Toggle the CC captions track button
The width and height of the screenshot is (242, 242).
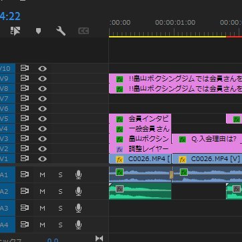point(84,31)
